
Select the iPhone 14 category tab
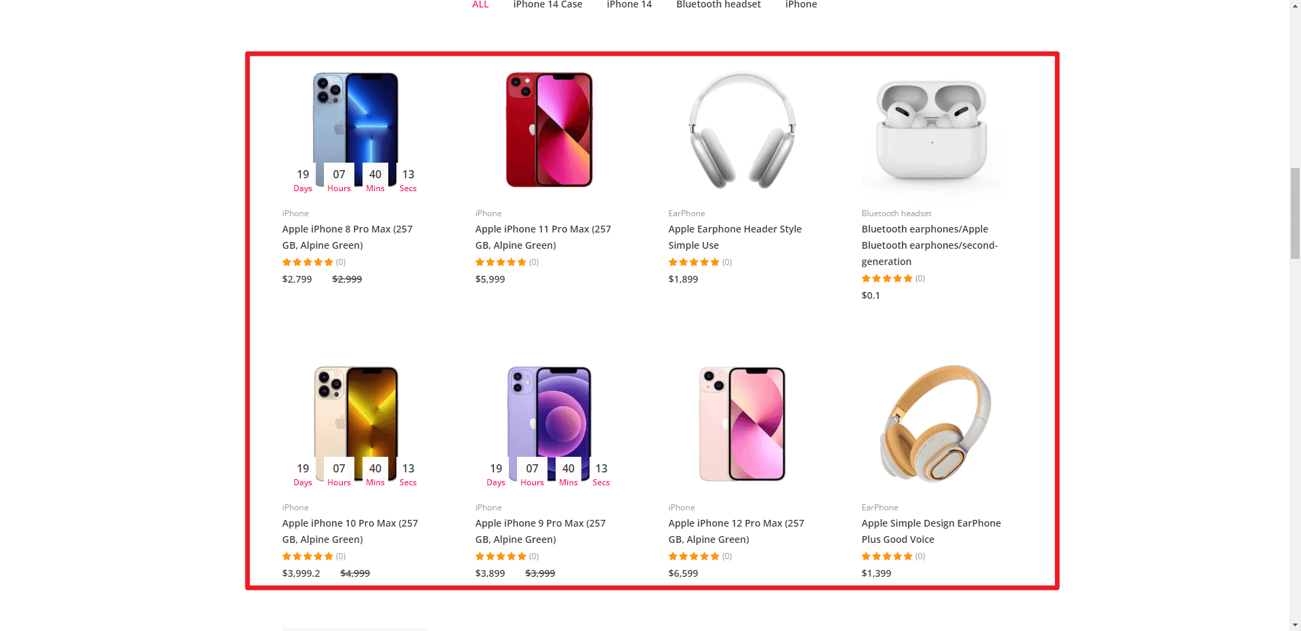629,4
